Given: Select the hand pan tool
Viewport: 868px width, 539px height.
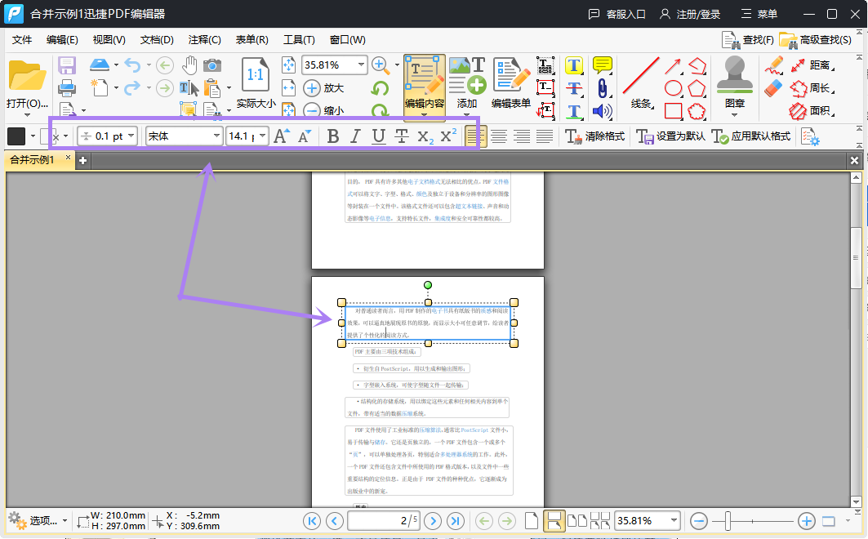Looking at the screenshot, I should point(189,65).
